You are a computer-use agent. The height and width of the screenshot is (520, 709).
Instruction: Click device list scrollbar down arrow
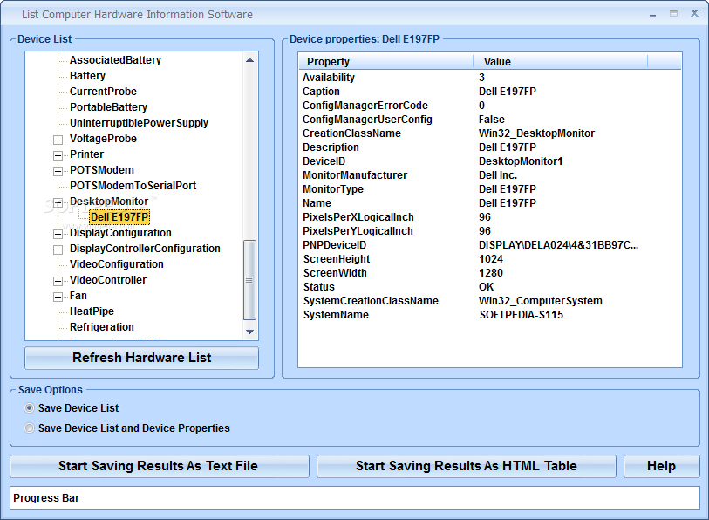pyautogui.click(x=249, y=332)
